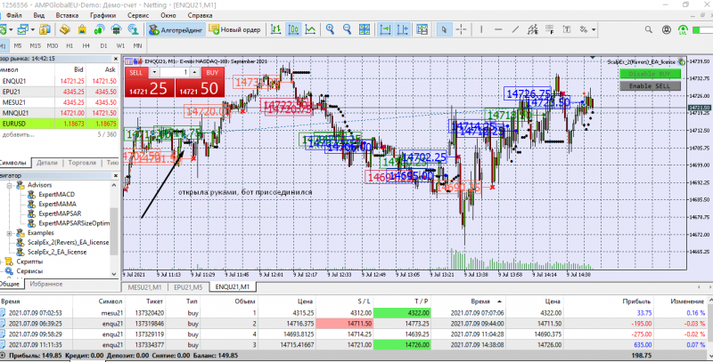
Task: Select the EURUSD row in market watch
Action: click(x=18, y=124)
